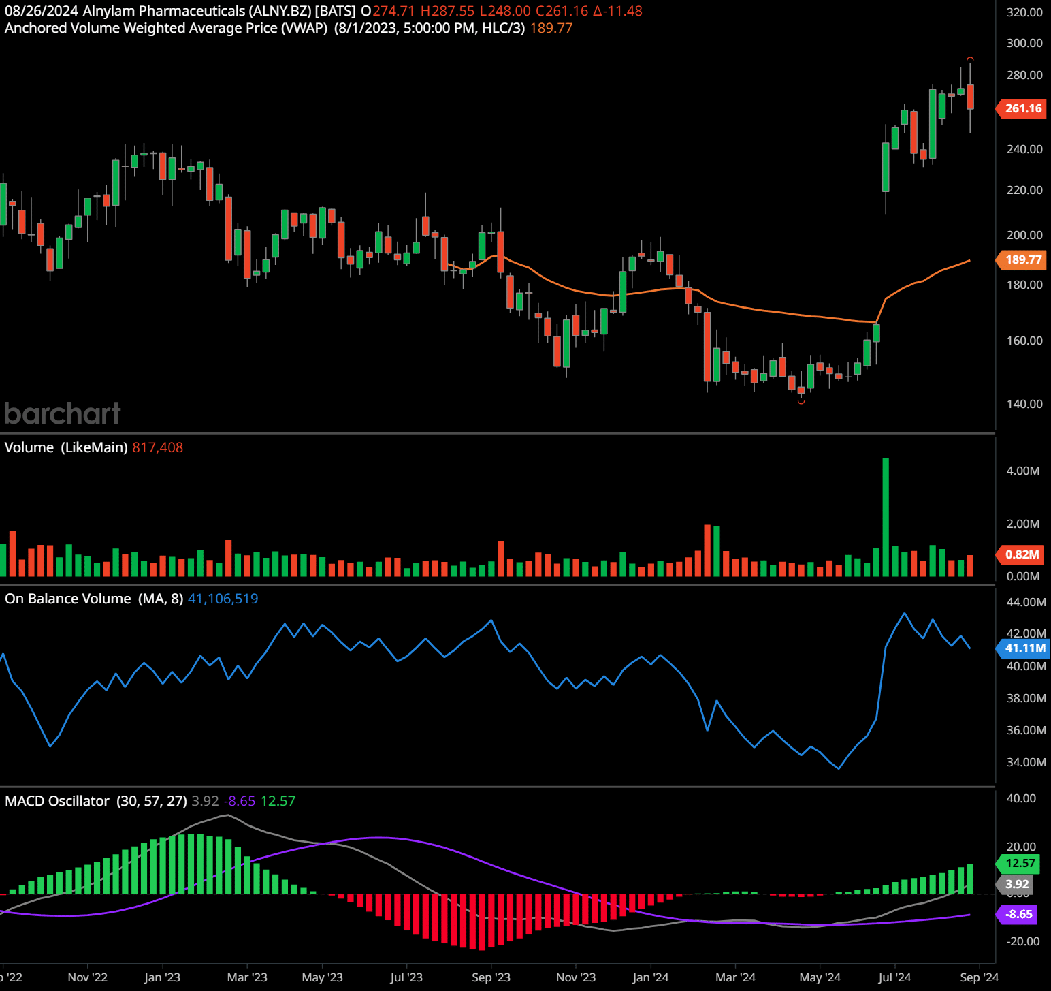Viewport: 1051px width, 991px height.
Task: Click the 261.16 last price label
Action: 1021,108
